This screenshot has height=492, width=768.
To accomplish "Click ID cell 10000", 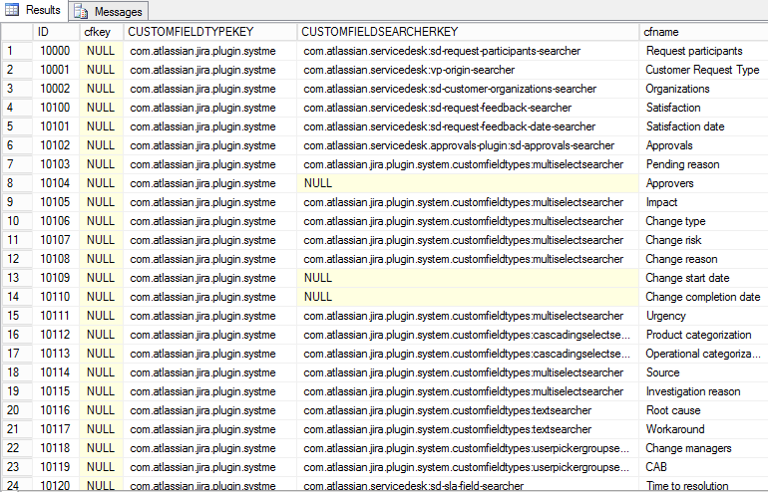I will 56,51.
